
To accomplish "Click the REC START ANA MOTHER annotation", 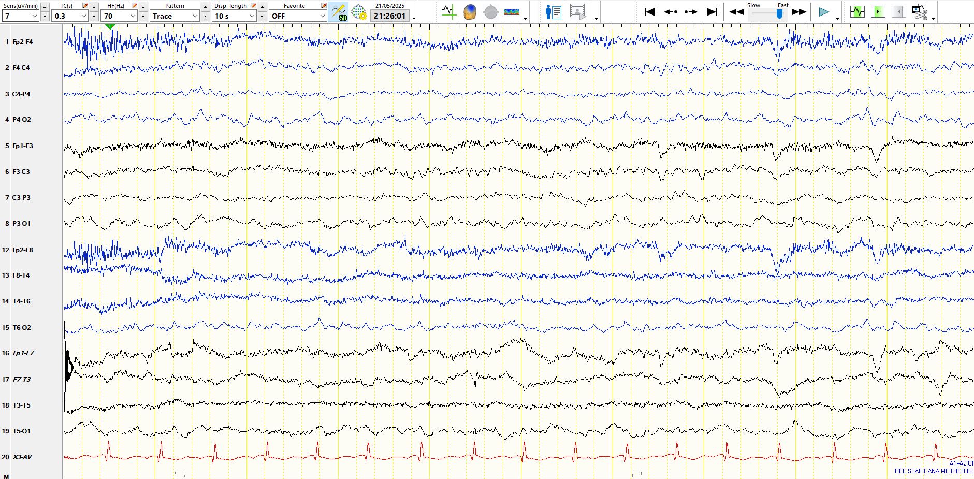I will coord(934,471).
